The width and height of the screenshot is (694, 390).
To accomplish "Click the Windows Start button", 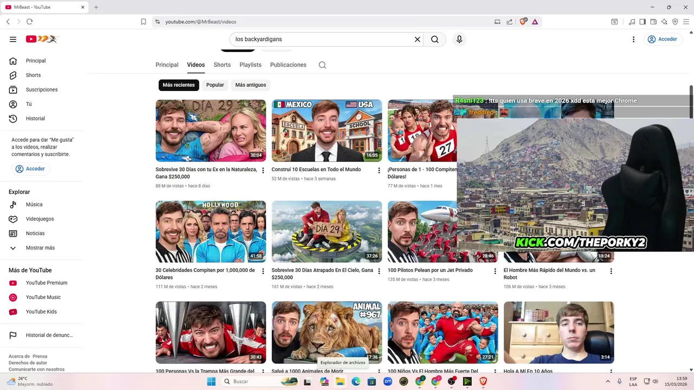I will coord(211,381).
